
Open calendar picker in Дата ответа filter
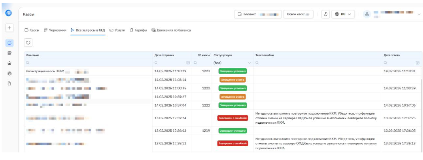417,63
